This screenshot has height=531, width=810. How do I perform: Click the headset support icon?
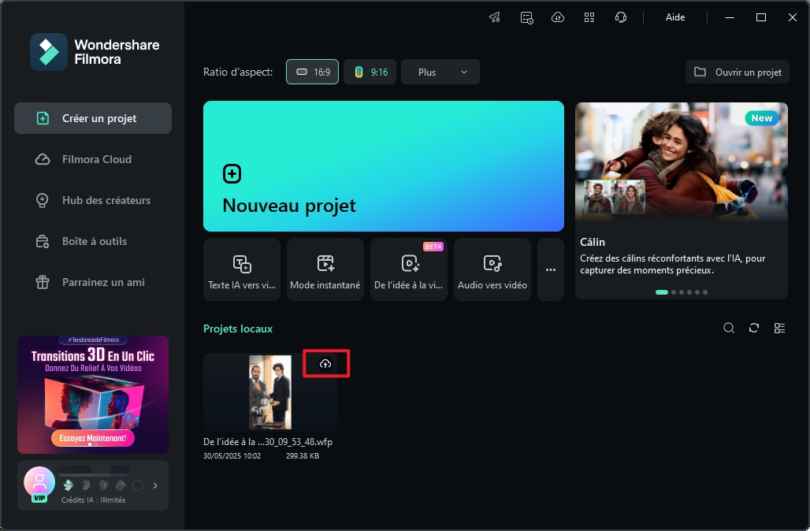pos(621,17)
